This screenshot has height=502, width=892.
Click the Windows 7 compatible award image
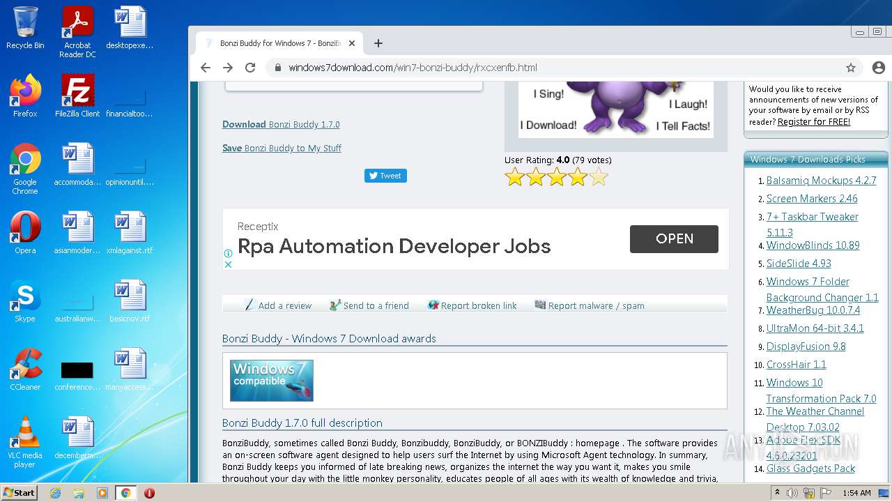272,381
